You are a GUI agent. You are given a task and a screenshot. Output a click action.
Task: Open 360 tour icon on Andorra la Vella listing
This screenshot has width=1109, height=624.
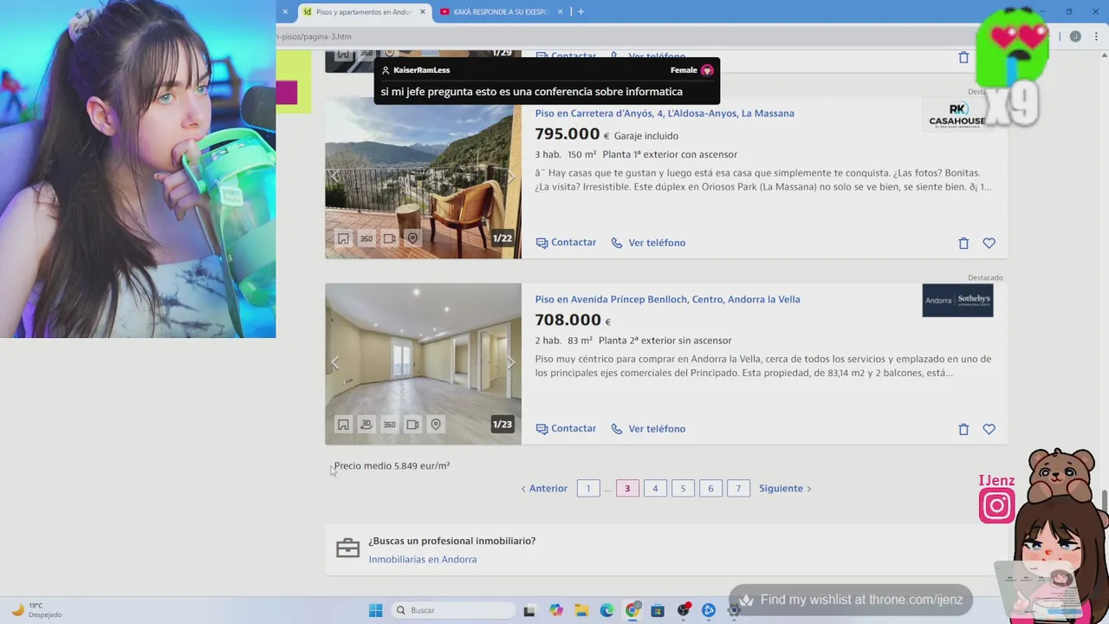tap(390, 425)
